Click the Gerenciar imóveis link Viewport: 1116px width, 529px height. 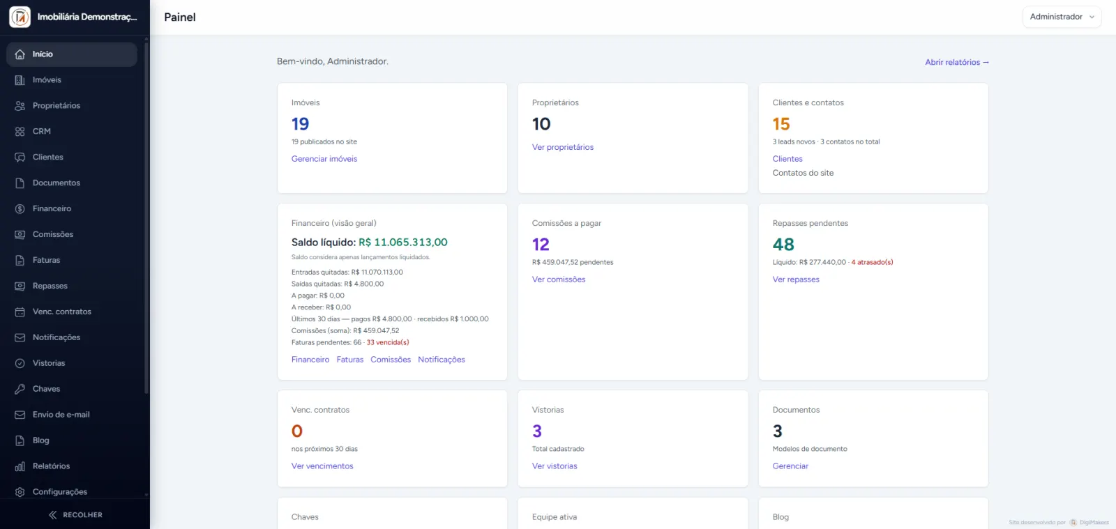324,159
